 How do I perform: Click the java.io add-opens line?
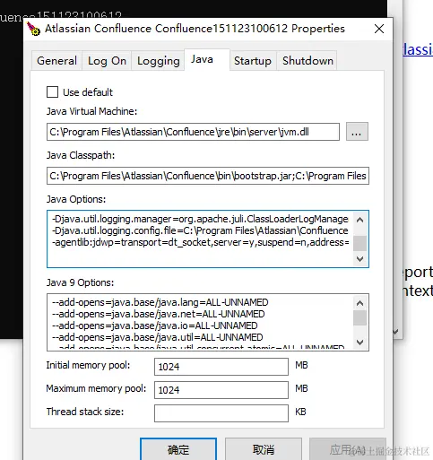pyautogui.click(x=155, y=325)
